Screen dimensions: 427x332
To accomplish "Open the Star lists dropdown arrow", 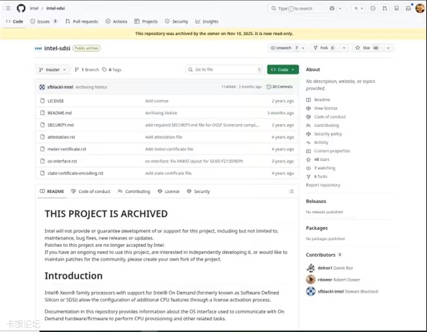I will (388, 48).
